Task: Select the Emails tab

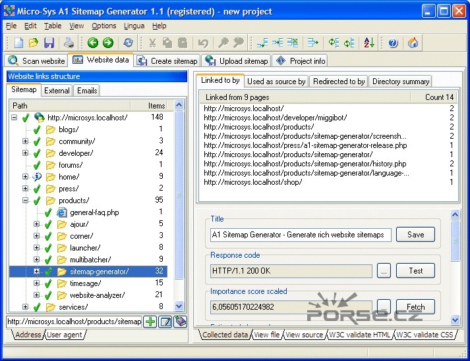Action: pos(87,91)
